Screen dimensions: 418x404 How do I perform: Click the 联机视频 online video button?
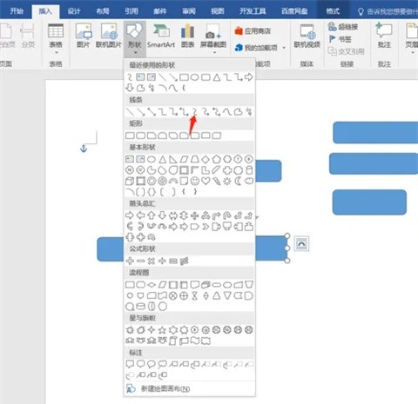(307, 36)
